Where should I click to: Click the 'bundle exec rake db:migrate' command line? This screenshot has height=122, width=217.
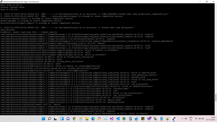tap(67, 28)
